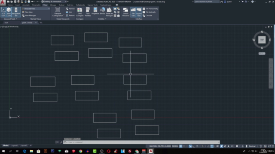Click the Undo arrow in quick access toolbar
This screenshot has width=275, height=154.
tap(33, 2)
